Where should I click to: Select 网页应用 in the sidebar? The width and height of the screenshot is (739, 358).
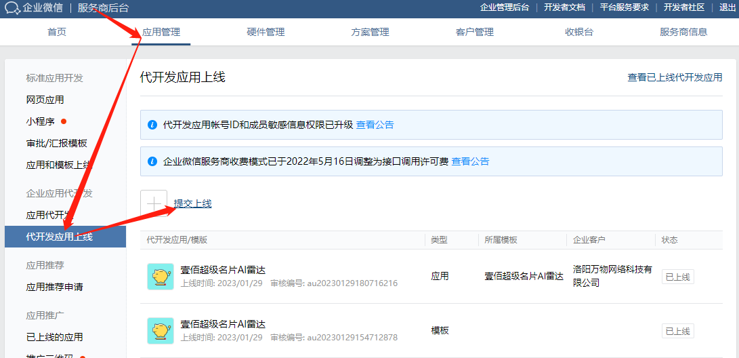click(x=45, y=100)
